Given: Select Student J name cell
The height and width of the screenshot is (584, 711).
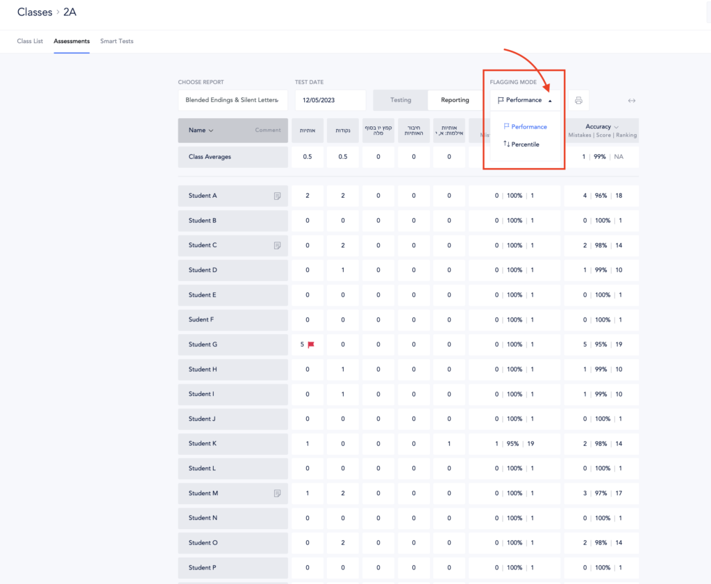Looking at the screenshot, I should [x=233, y=419].
